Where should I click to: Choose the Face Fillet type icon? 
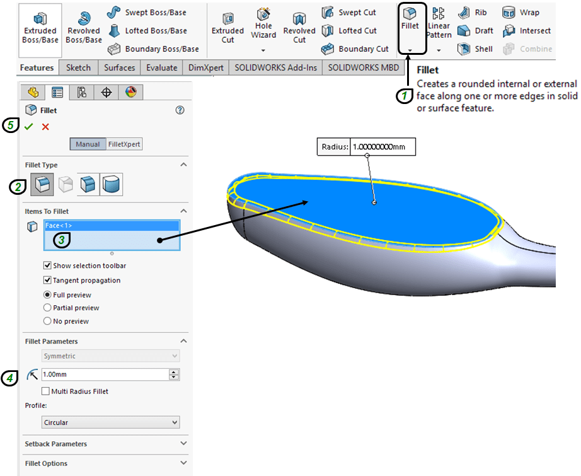click(x=88, y=184)
